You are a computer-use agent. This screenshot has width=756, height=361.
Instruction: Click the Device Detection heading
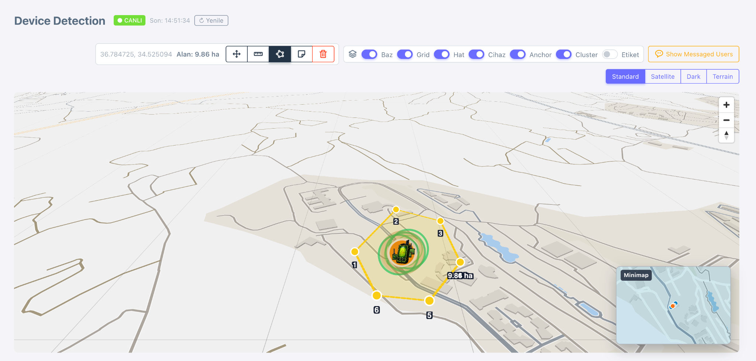60,21
